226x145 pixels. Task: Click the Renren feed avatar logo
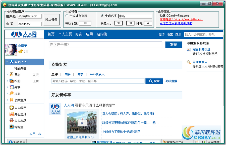[55, 109]
